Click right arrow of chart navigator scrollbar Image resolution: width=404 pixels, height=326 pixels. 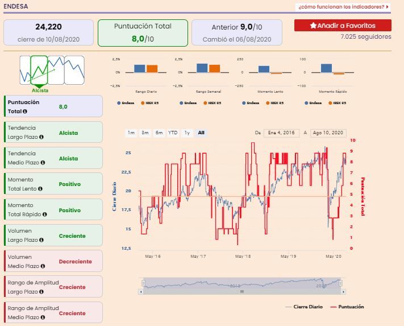tap(343, 292)
